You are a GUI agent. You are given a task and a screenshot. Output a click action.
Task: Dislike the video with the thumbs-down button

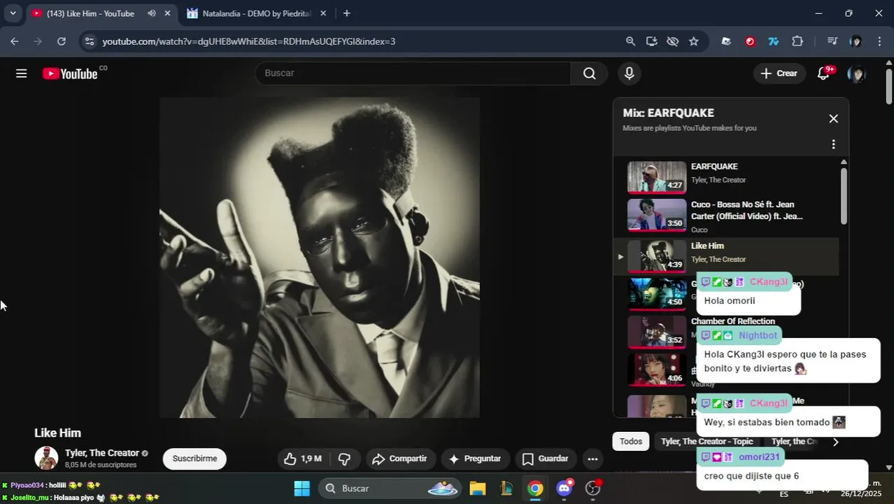click(x=344, y=459)
